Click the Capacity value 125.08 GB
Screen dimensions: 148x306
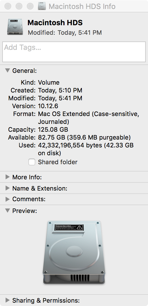(x=53, y=129)
